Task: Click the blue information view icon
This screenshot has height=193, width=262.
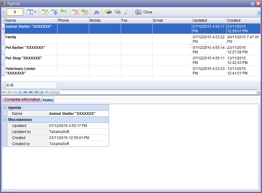Action: click(x=30, y=12)
